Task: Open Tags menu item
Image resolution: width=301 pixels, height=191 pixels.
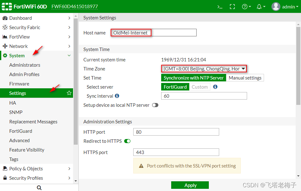Action: tap(14, 159)
